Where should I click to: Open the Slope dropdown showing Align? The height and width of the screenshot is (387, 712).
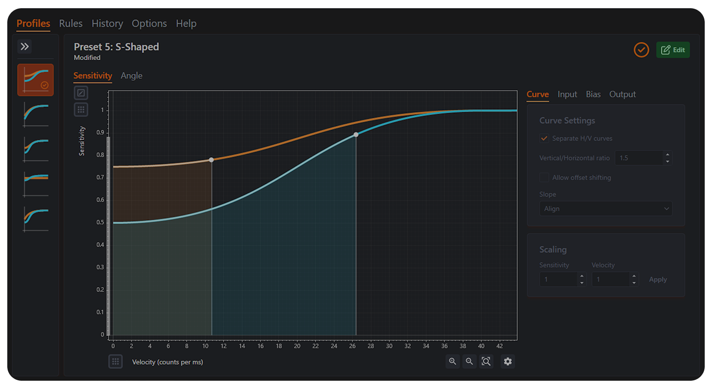(x=606, y=209)
